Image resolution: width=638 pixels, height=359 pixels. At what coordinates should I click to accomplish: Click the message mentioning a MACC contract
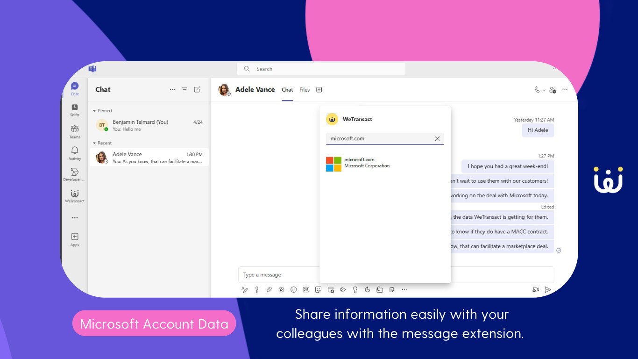click(502, 232)
